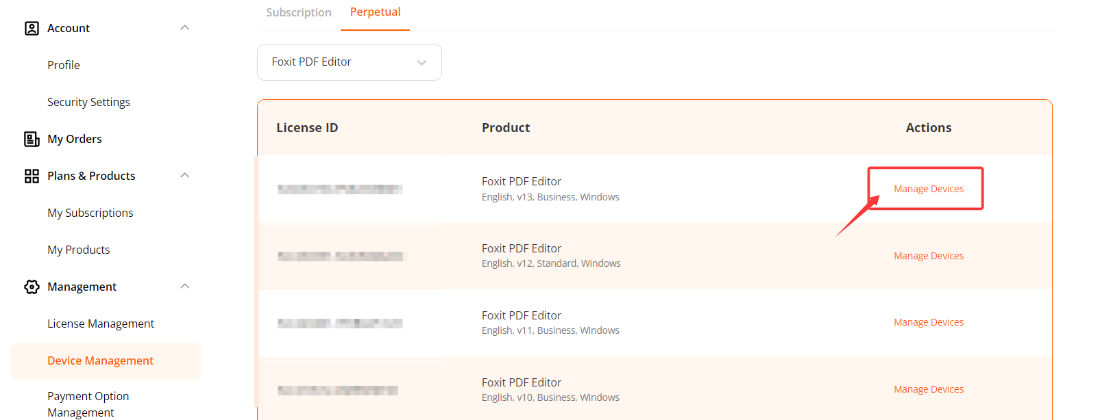Image resolution: width=1113 pixels, height=420 pixels.
Task: Select the Perpetual tab
Action: (375, 12)
